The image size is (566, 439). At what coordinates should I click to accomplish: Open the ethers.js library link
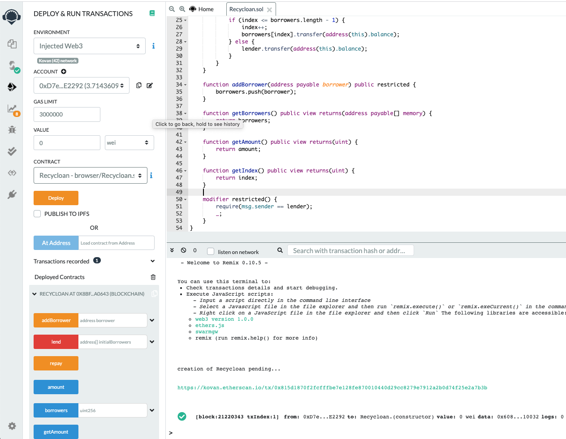210,326
